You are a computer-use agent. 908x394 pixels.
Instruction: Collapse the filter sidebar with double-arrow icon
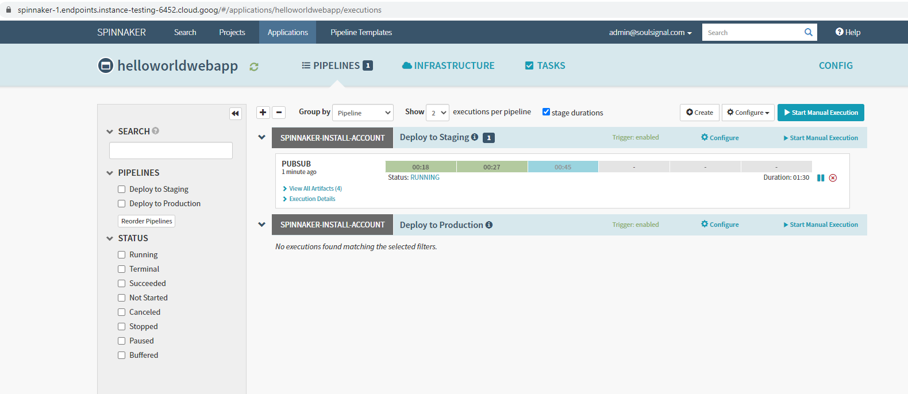(x=235, y=113)
